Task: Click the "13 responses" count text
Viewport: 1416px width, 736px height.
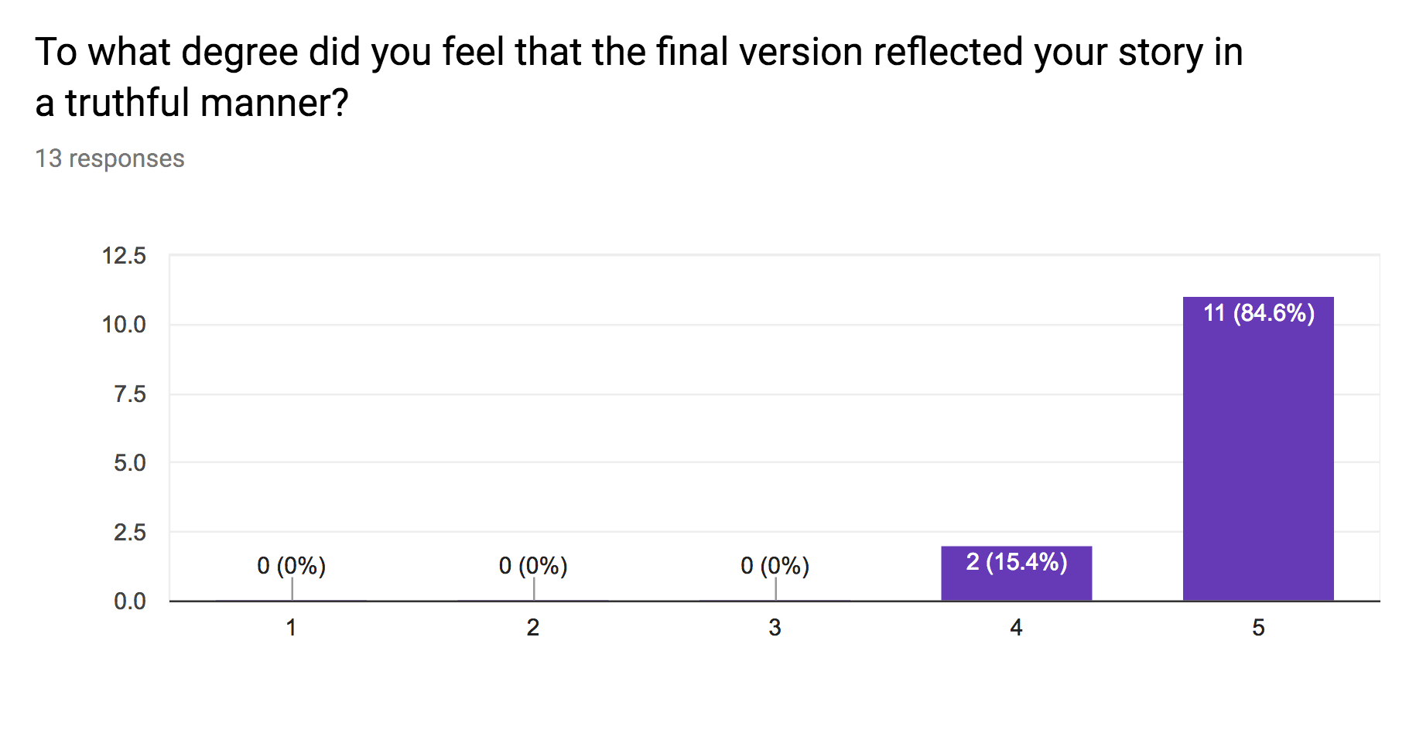Action: 110,158
